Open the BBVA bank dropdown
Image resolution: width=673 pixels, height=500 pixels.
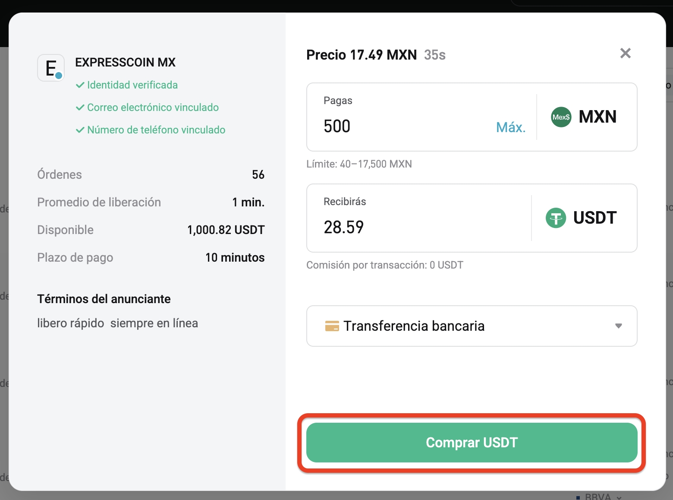click(x=602, y=496)
